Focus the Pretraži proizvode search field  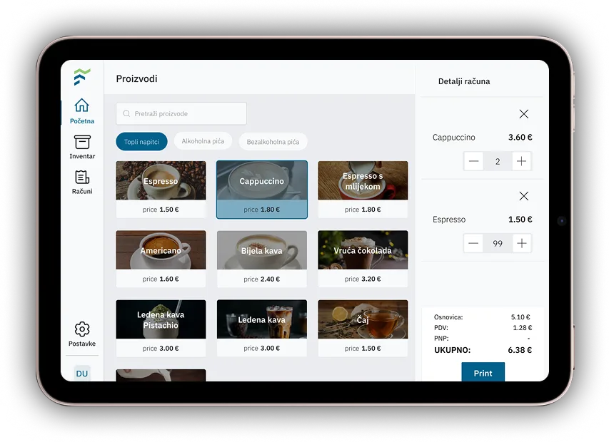click(x=181, y=113)
